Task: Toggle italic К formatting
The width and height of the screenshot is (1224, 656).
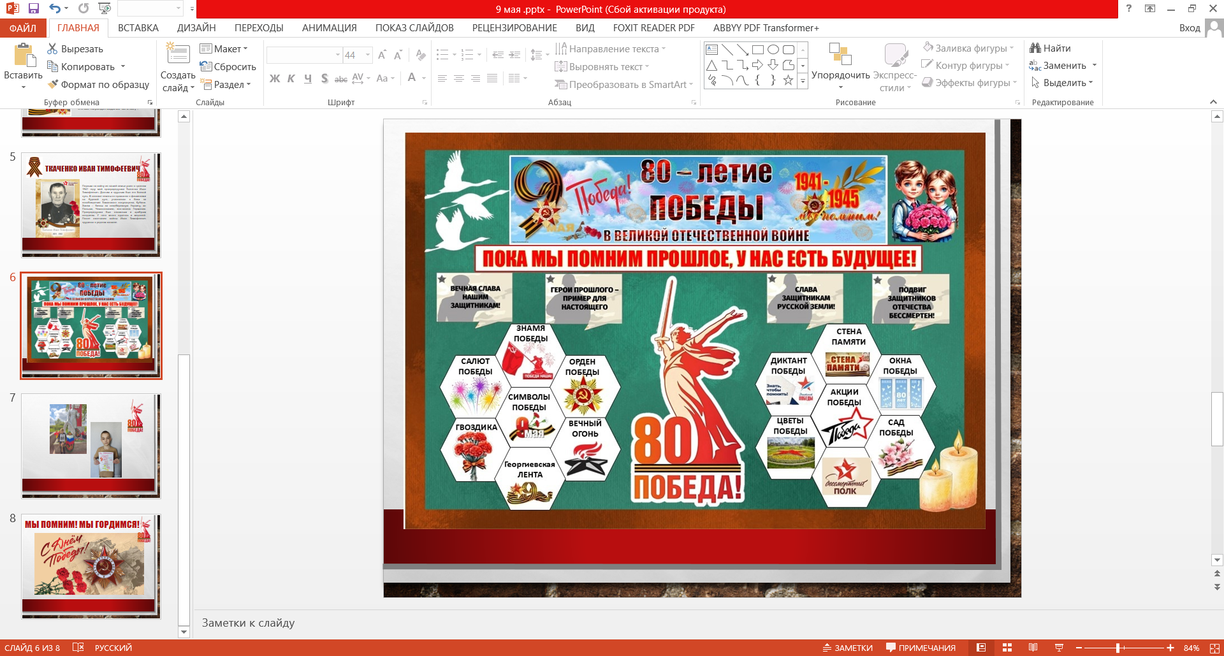Action: (x=291, y=78)
